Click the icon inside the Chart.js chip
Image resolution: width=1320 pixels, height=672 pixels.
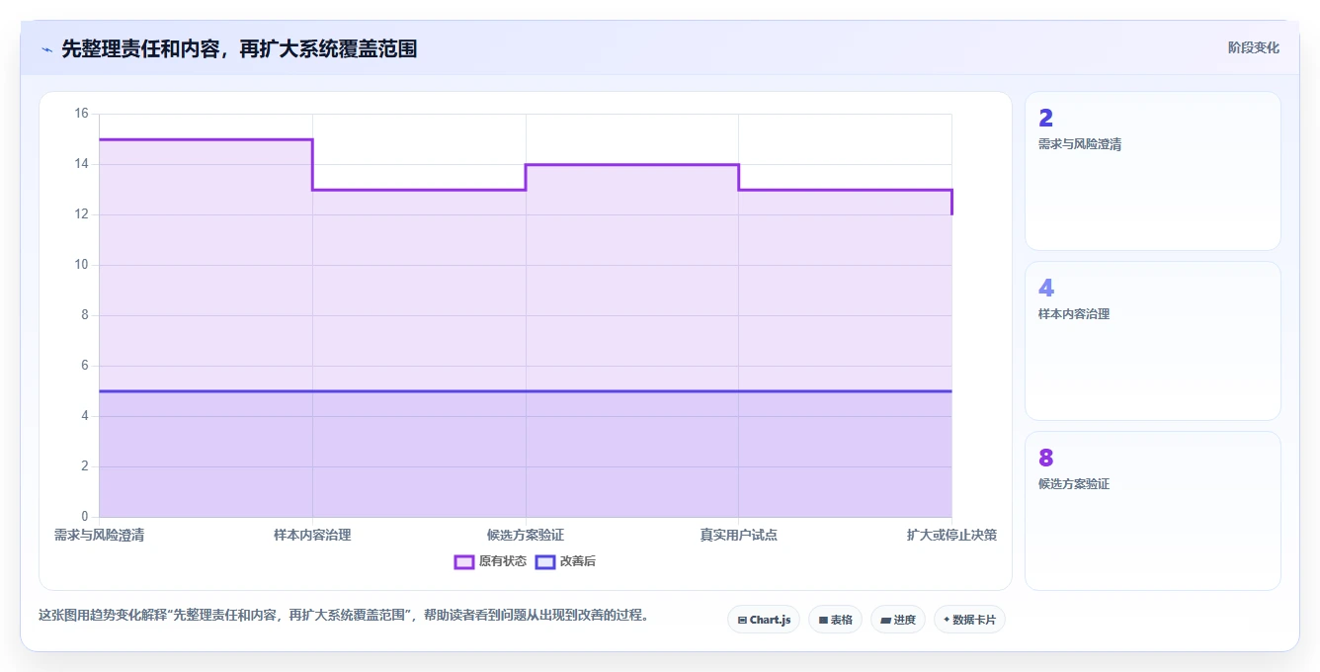click(x=742, y=621)
